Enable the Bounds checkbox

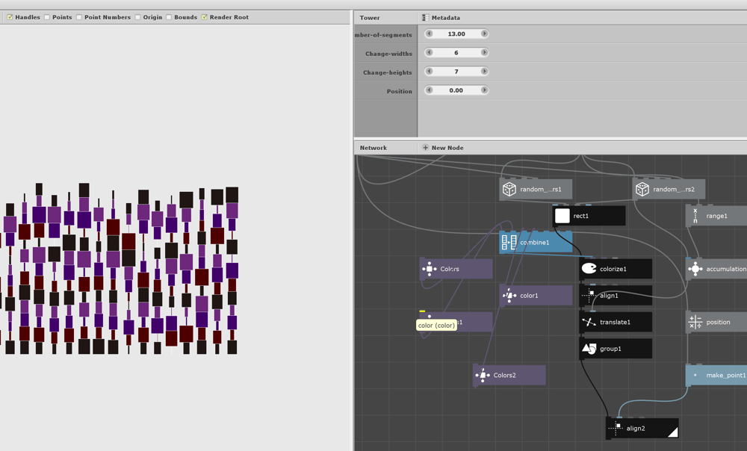click(169, 17)
